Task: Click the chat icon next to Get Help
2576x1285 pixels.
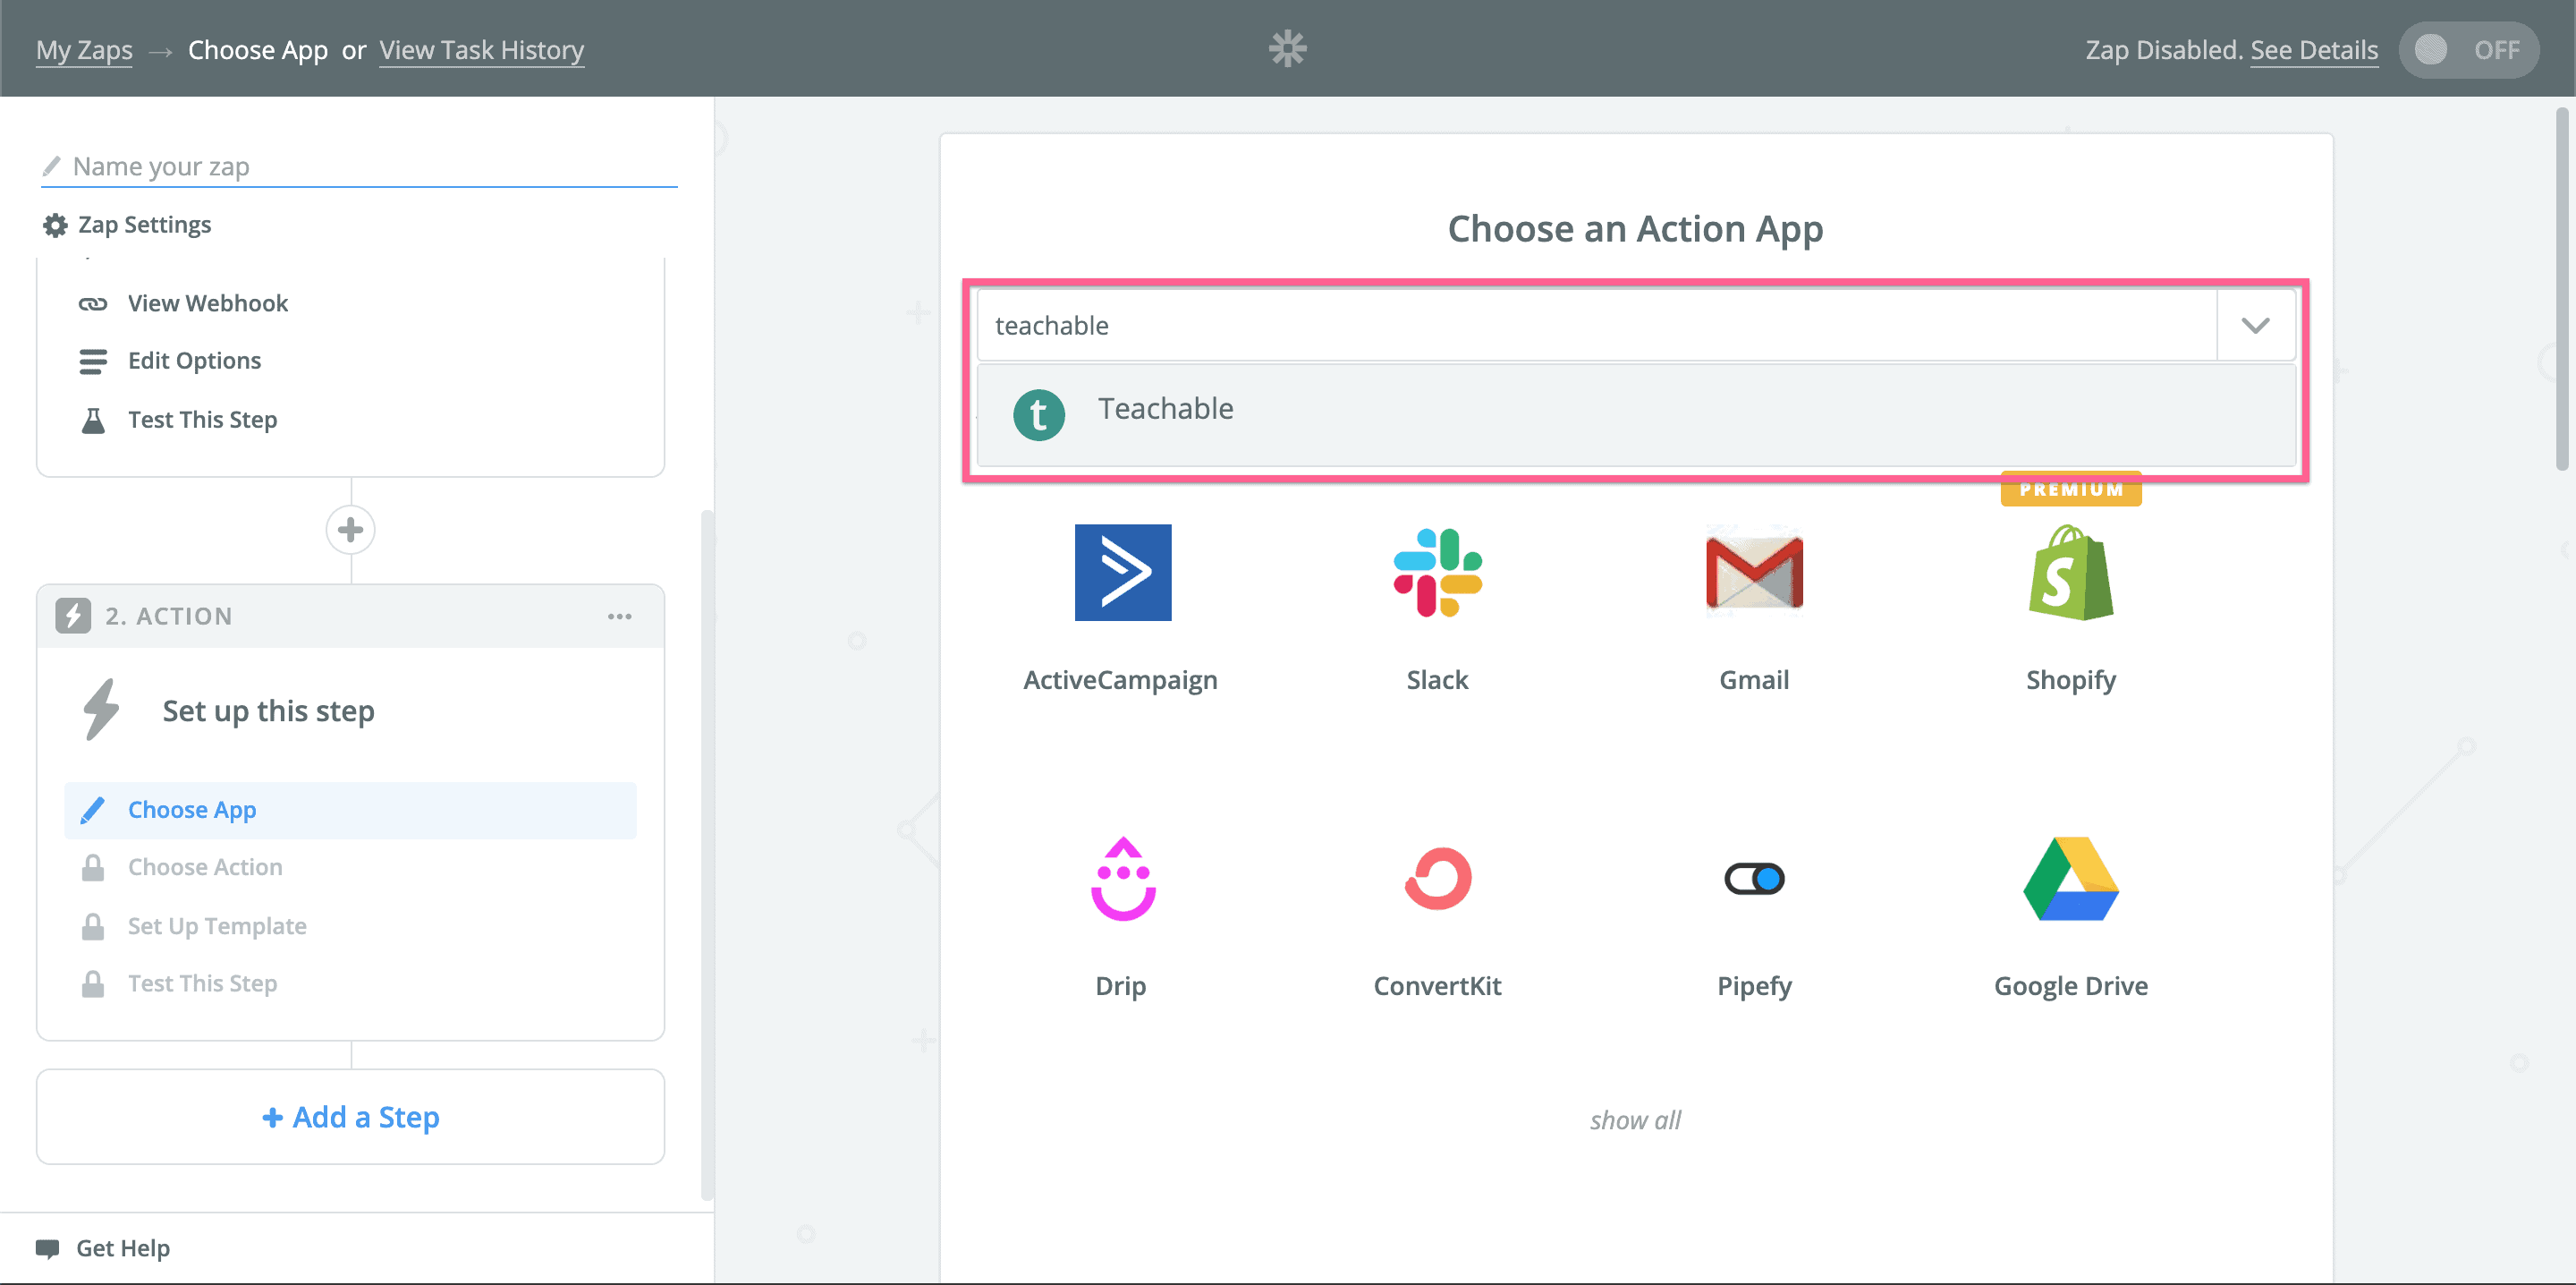Action: [47, 1248]
